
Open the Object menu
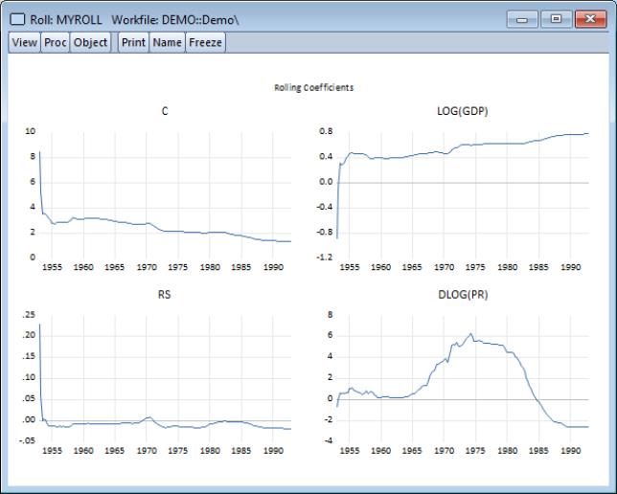90,42
